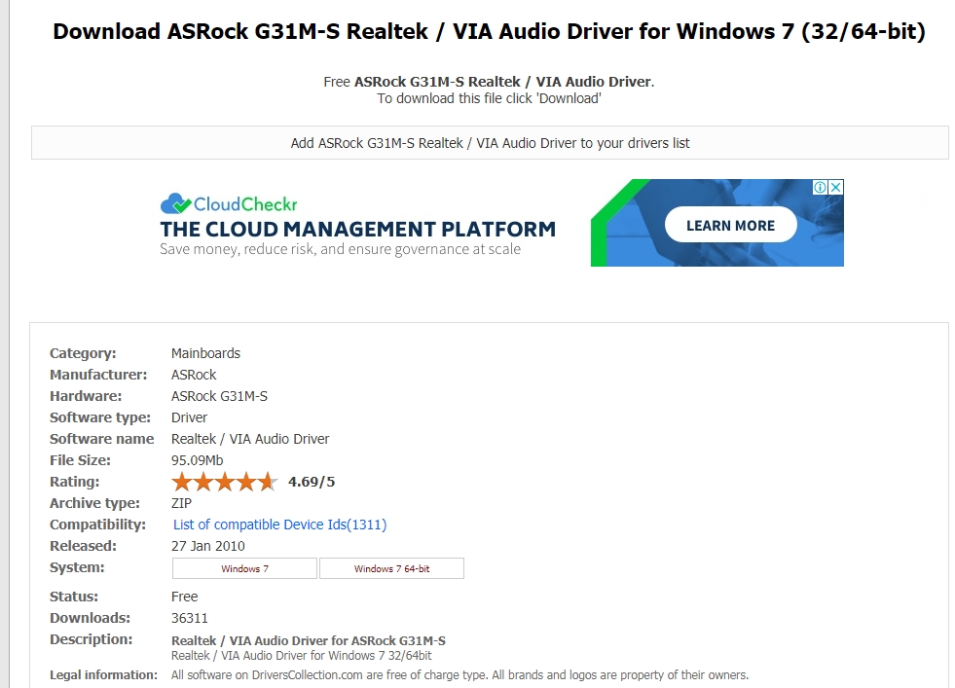Click the file size value 95.09Mb
This screenshot has height=688, width=955.
[x=197, y=460]
